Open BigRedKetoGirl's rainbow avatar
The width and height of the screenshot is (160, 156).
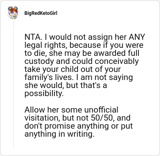point(13,13)
